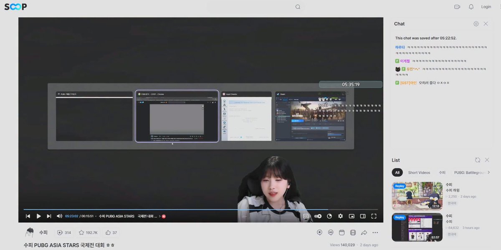Open the broadcast camera icon in header

[x=457, y=7]
